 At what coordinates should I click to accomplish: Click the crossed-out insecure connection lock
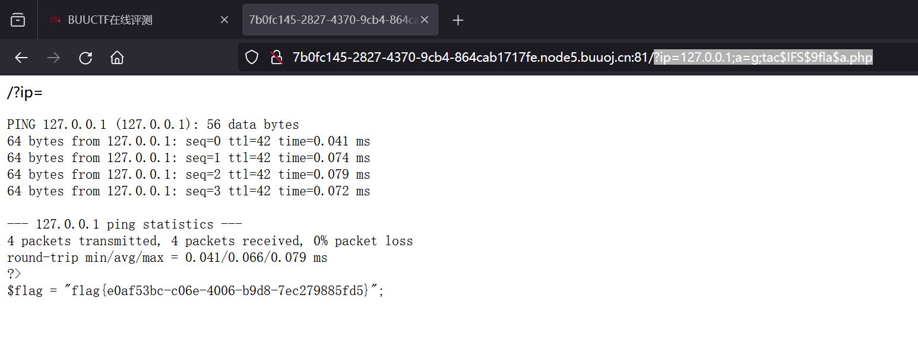point(276,57)
